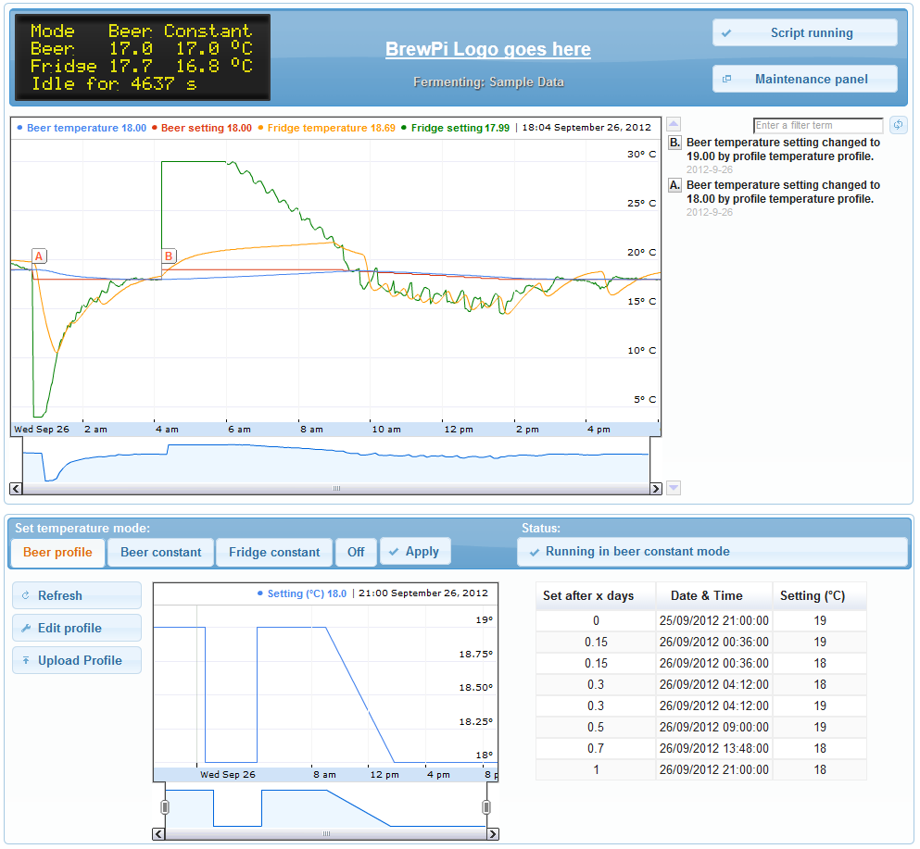Click the Off temperature mode button

click(x=356, y=551)
